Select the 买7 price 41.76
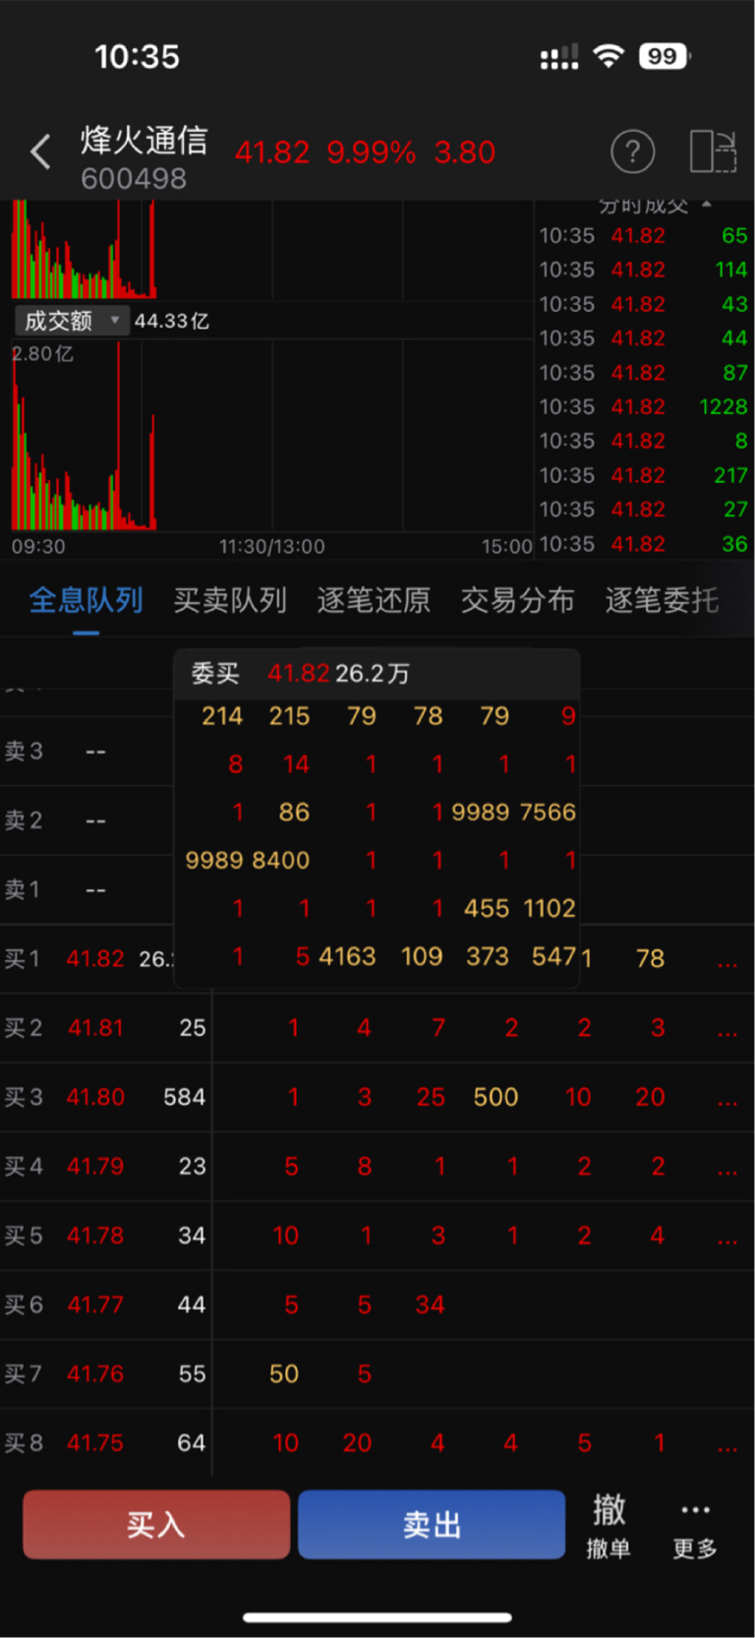Viewport: 755px width, 1638px height. coord(95,1373)
